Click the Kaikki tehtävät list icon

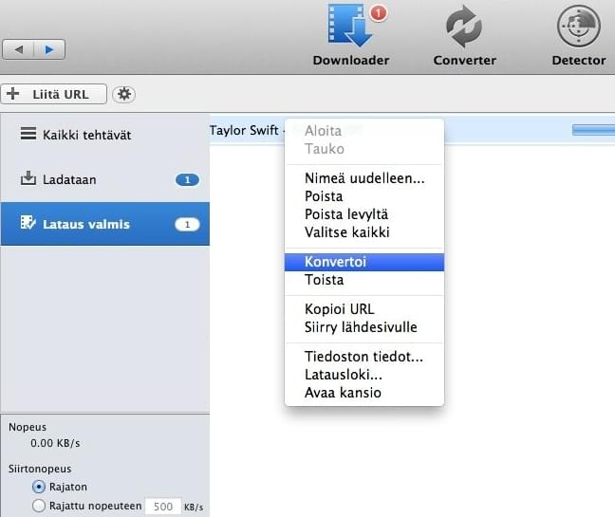tap(28, 134)
